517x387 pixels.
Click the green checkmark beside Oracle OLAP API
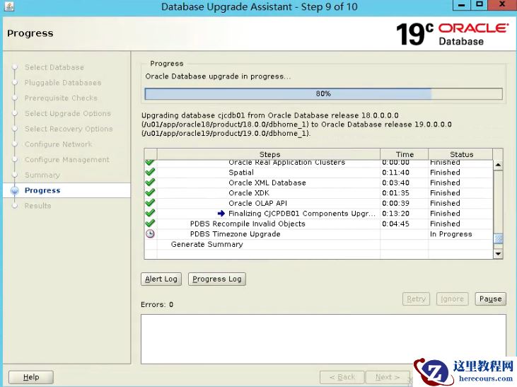150,203
